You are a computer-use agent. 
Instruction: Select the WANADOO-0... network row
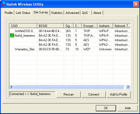(70, 31)
